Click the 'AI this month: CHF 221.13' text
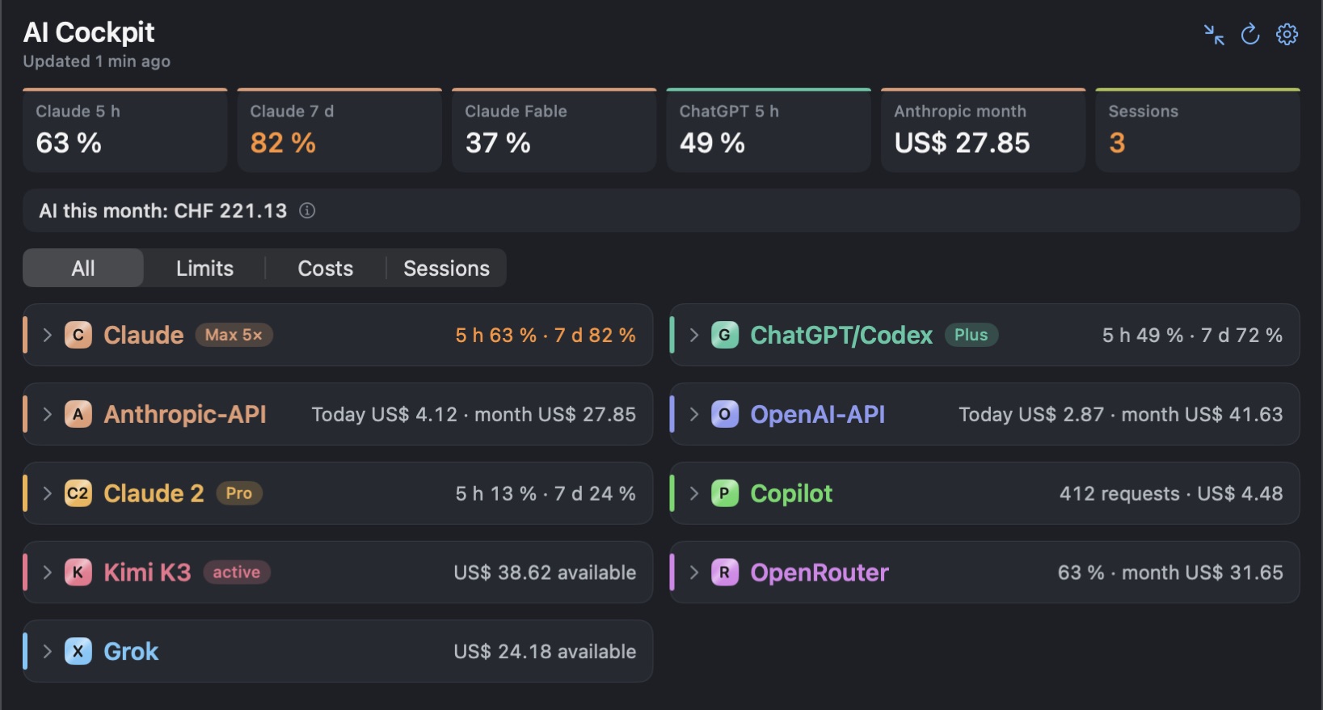The height and width of the screenshot is (710, 1323). pyautogui.click(x=163, y=211)
